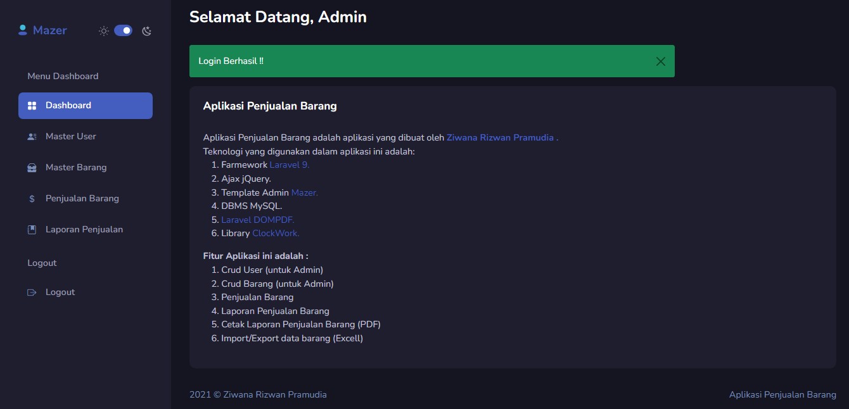Click the Mazer user logo icon

pyautogui.click(x=23, y=30)
